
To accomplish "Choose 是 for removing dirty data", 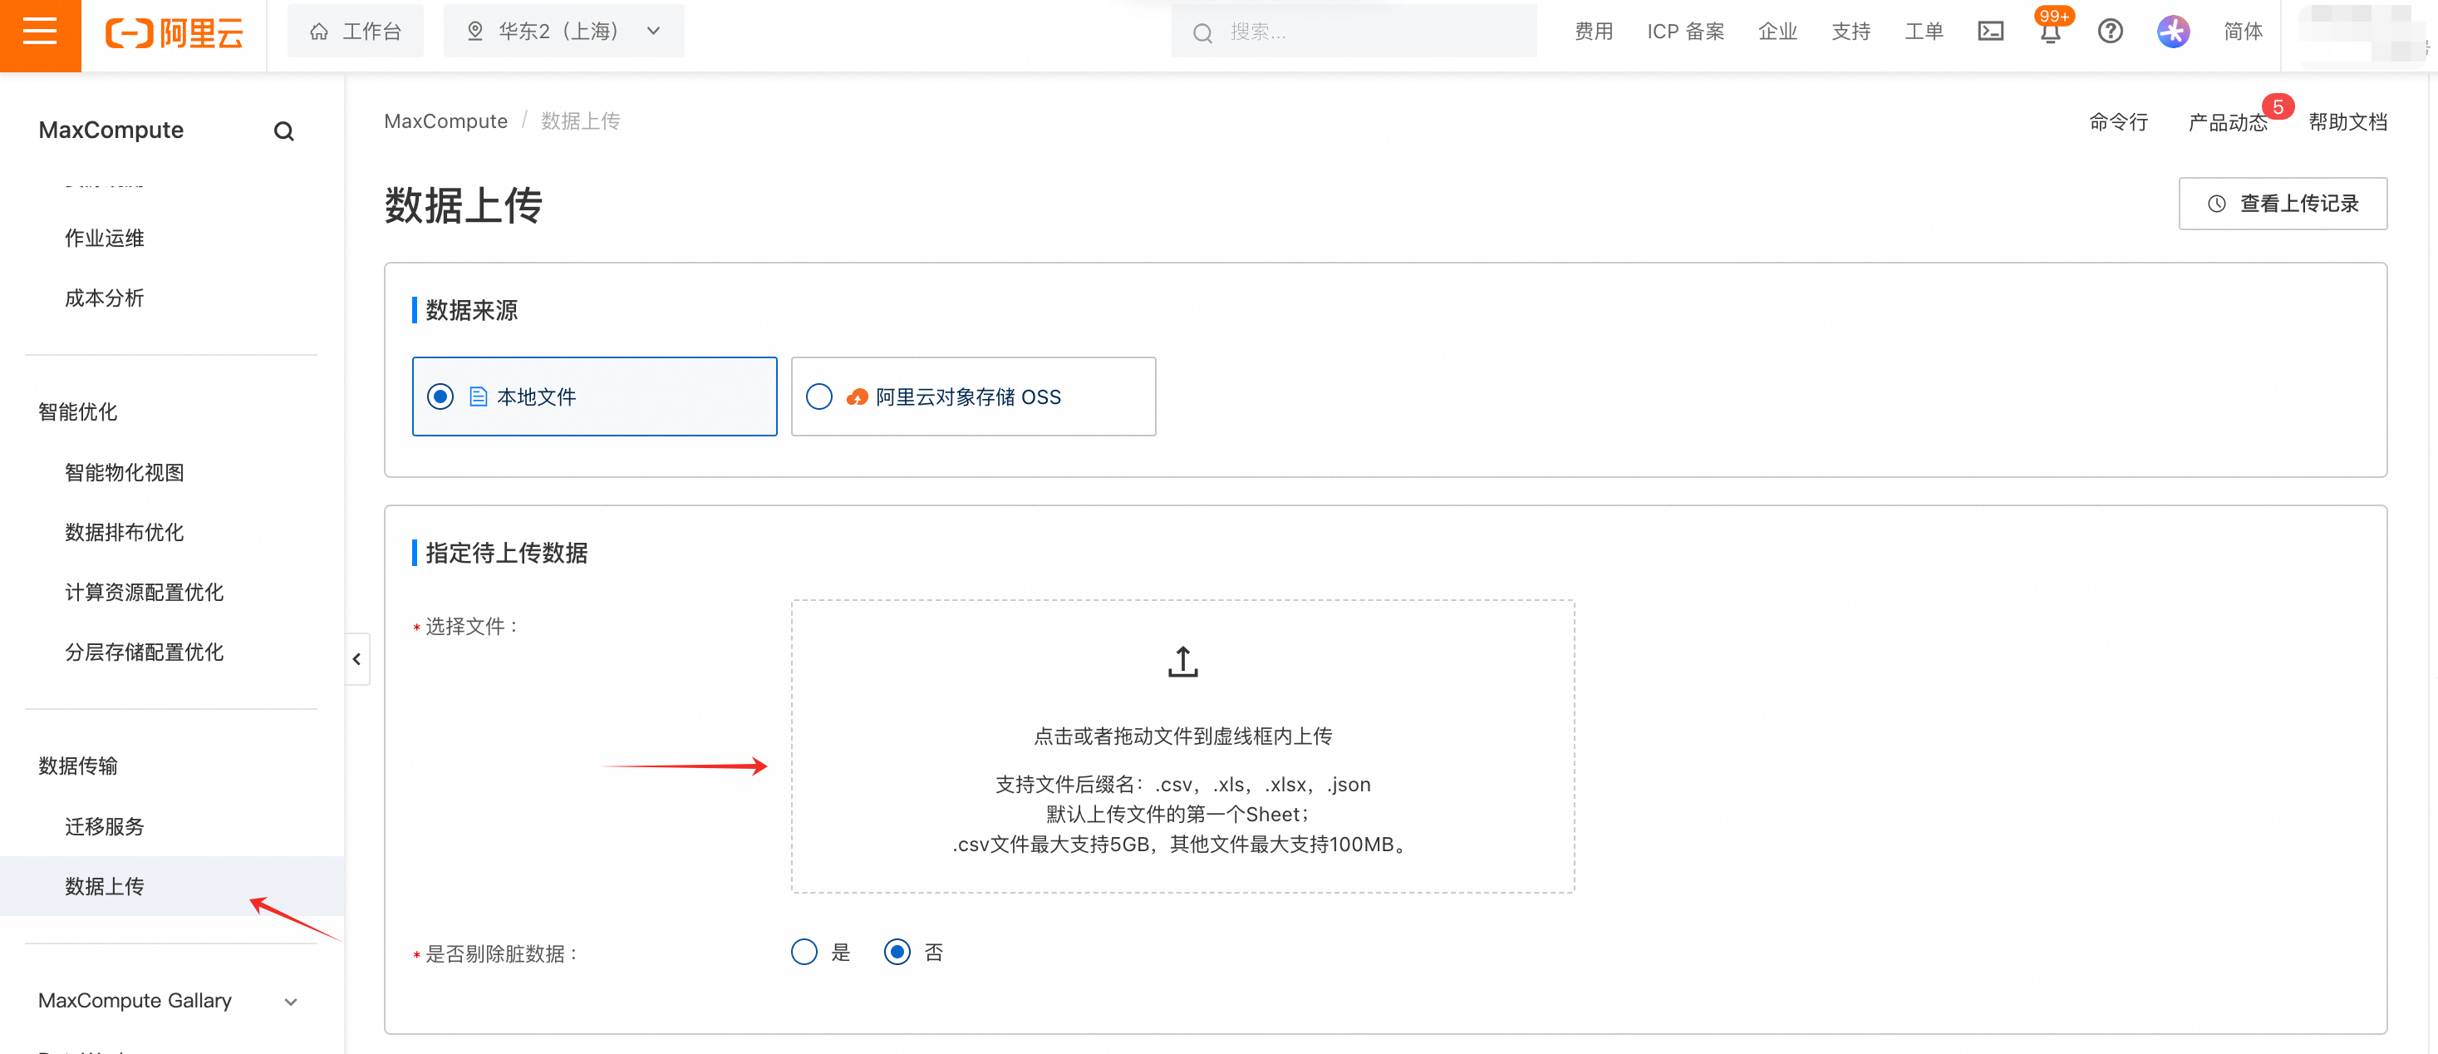I will [804, 952].
